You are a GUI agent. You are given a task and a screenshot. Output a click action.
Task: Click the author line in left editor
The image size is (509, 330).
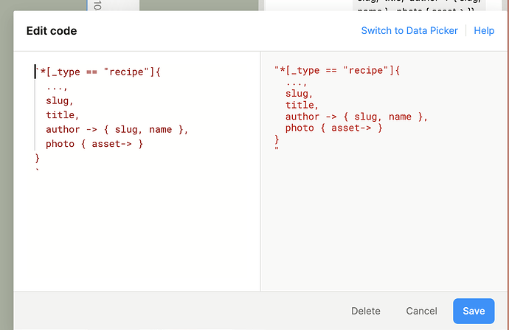point(117,129)
